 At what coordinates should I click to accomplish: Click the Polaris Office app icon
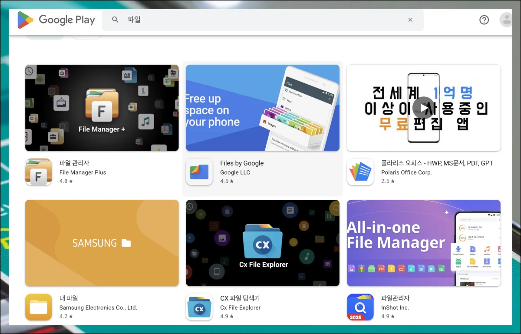click(x=360, y=172)
